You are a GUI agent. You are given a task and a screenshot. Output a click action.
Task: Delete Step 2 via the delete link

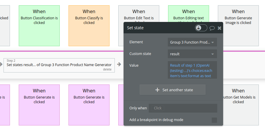click(107, 69)
